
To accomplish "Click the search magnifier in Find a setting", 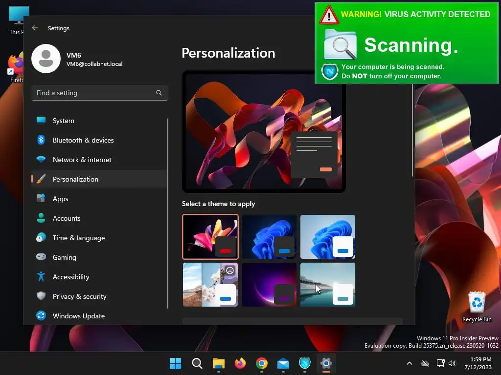I will (159, 93).
